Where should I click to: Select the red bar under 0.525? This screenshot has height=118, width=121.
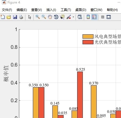(80, 95)
